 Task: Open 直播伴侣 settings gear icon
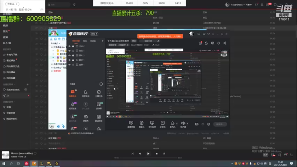pyautogui.click(x=209, y=124)
